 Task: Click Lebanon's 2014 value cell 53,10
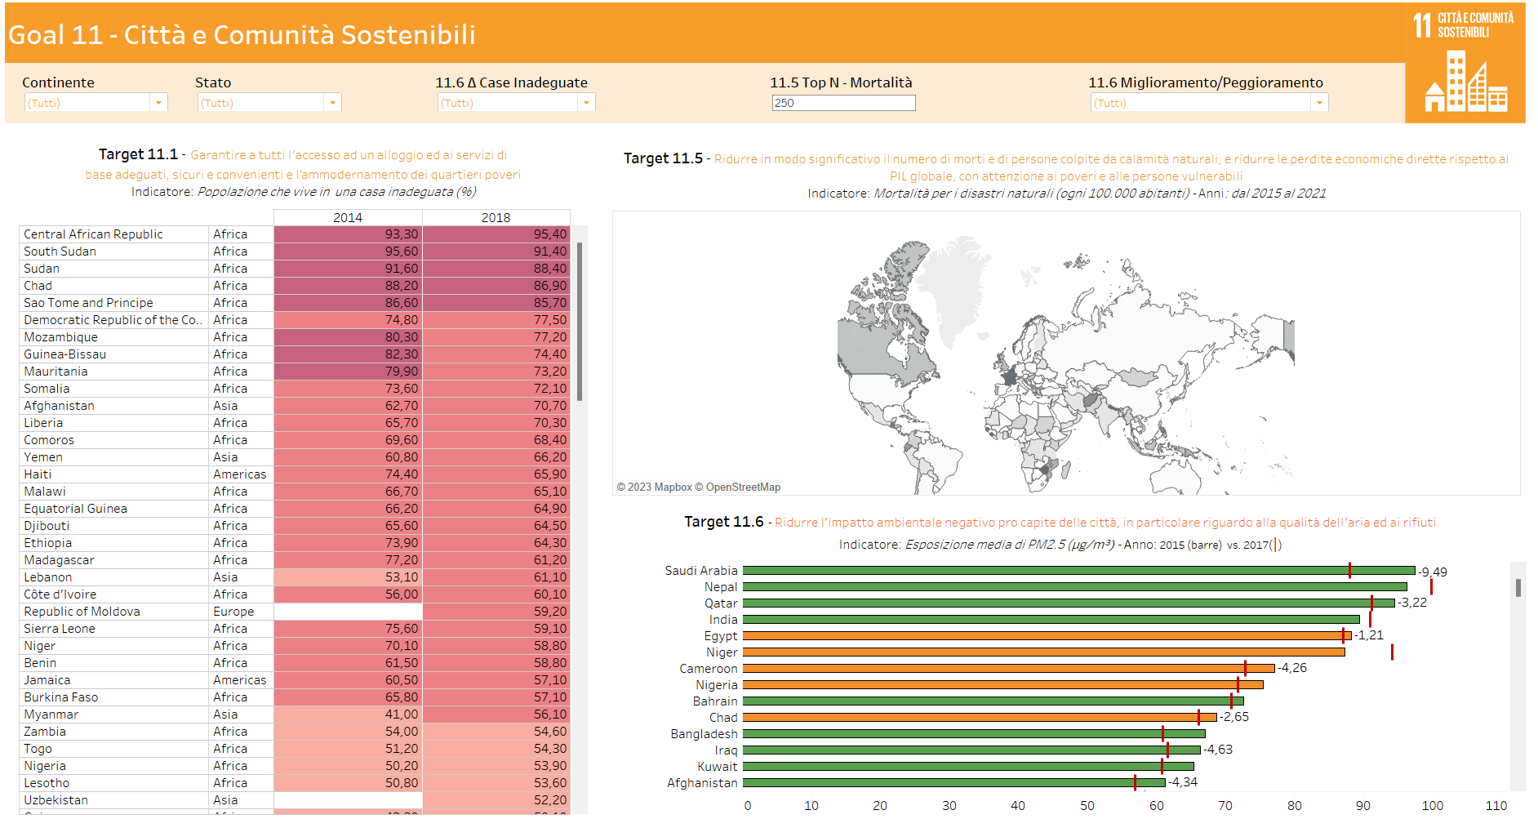coord(348,577)
